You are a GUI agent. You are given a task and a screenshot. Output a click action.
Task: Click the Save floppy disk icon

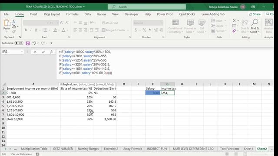(28, 43)
